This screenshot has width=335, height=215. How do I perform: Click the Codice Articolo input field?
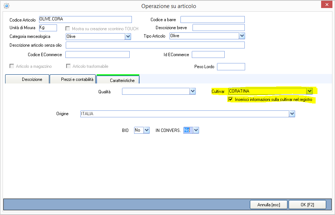[85, 19]
